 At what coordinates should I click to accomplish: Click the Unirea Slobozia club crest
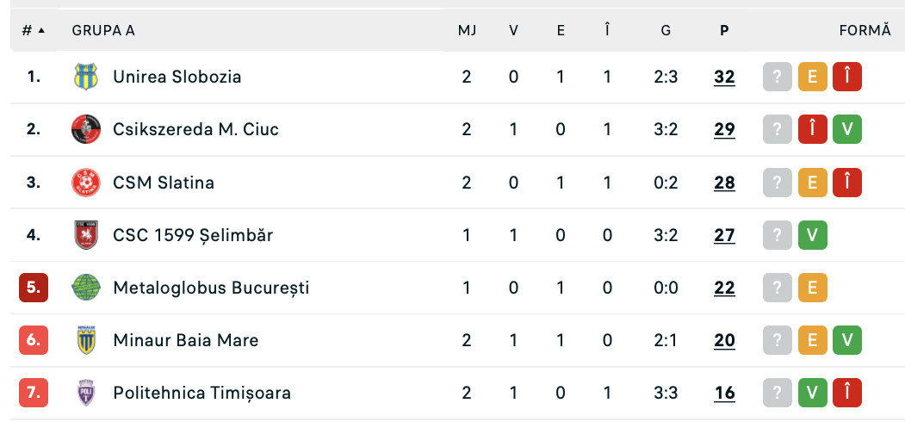(85, 77)
